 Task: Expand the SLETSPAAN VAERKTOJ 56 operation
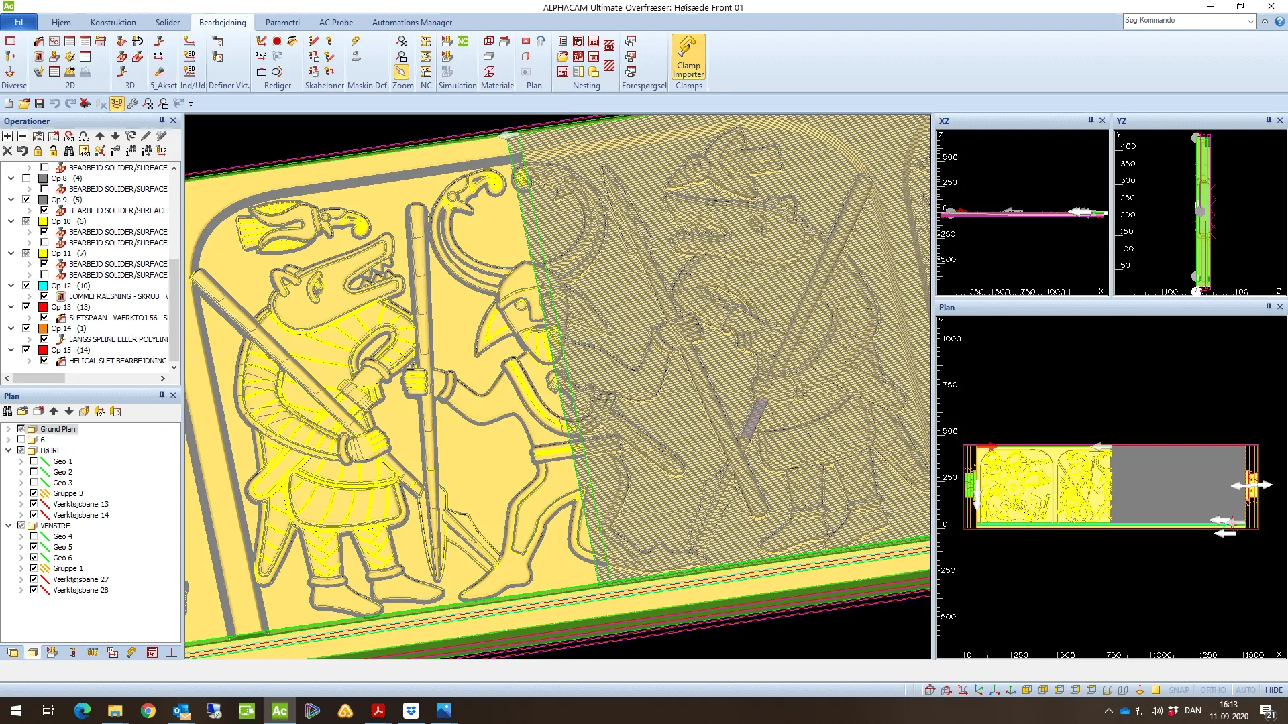coord(29,318)
